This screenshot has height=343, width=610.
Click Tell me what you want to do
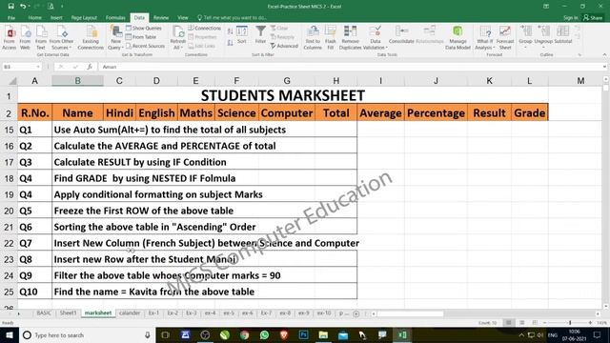pos(232,17)
